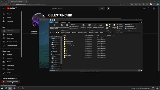Open Explorer recent locations dropdown arrow
160x90 pixels.
pos(55,33)
